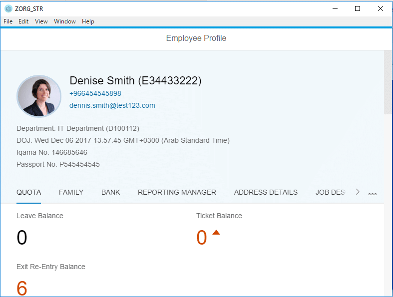
Task: Switch to the FAMILY tab
Action: pos(71,192)
